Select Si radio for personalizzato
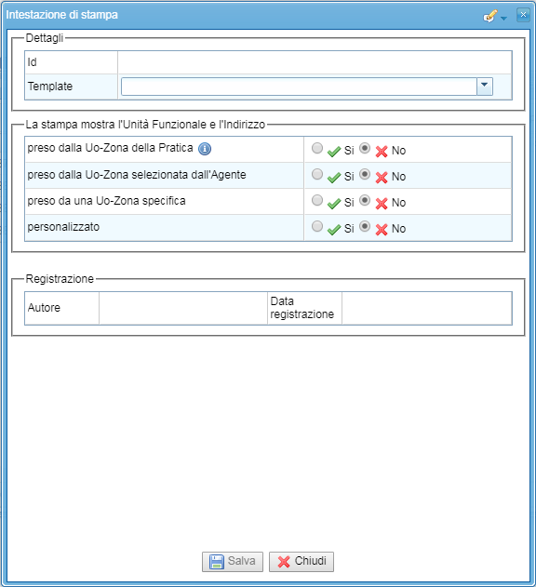This screenshot has height=587, width=536. [x=317, y=226]
